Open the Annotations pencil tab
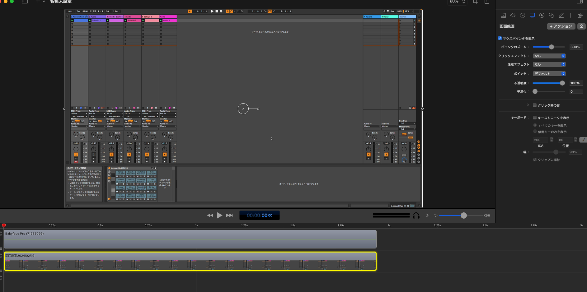 (x=561, y=15)
